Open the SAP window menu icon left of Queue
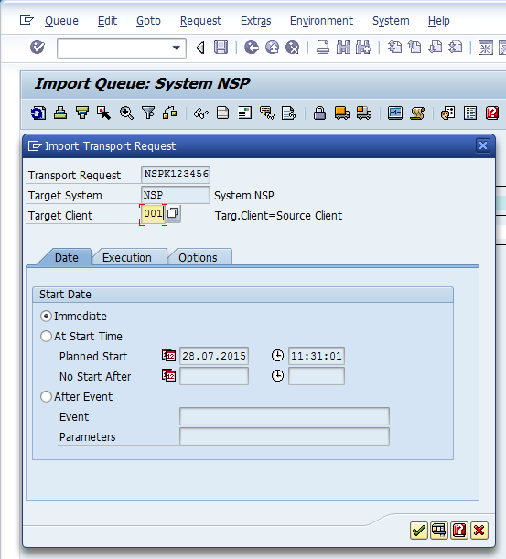The width and height of the screenshot is (506, 559). pos(27,20)
